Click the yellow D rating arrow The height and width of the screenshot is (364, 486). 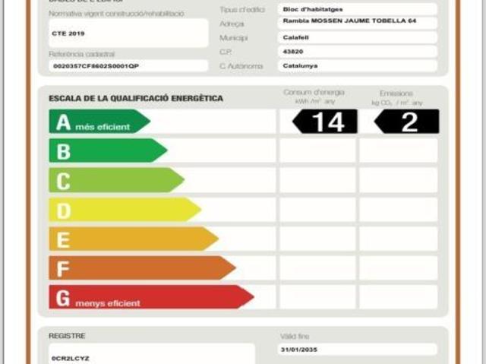125,209
